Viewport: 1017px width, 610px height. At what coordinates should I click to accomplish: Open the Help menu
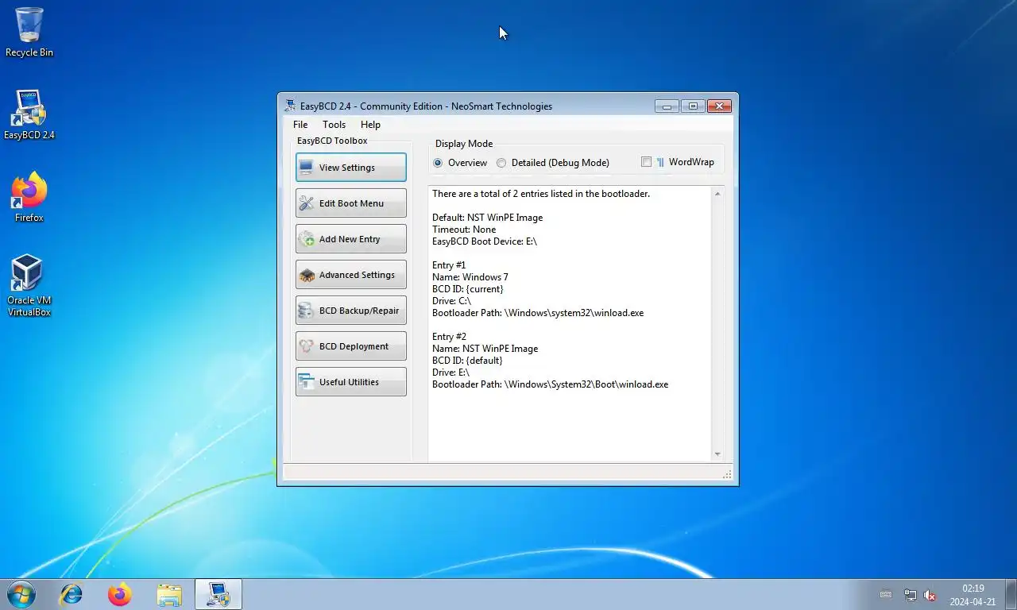click(x=370, y=125)
